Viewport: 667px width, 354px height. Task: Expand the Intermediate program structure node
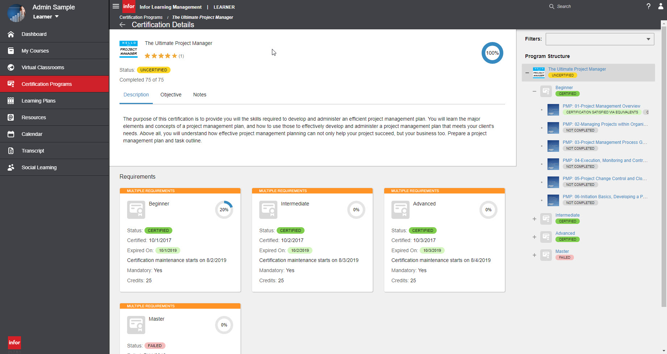click(x=534, y=219)
